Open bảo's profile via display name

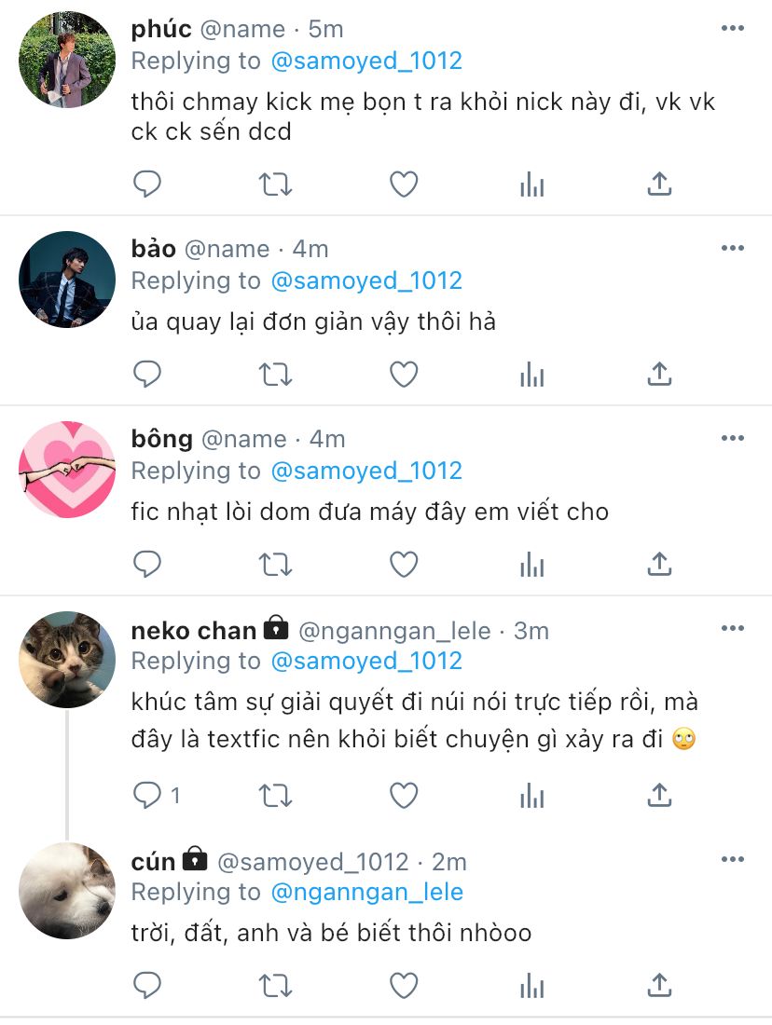154,249
